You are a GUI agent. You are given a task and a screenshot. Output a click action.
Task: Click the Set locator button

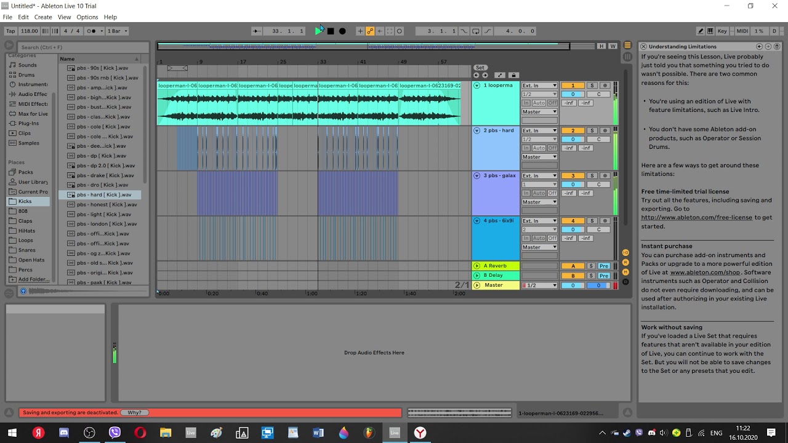point(480,68)
